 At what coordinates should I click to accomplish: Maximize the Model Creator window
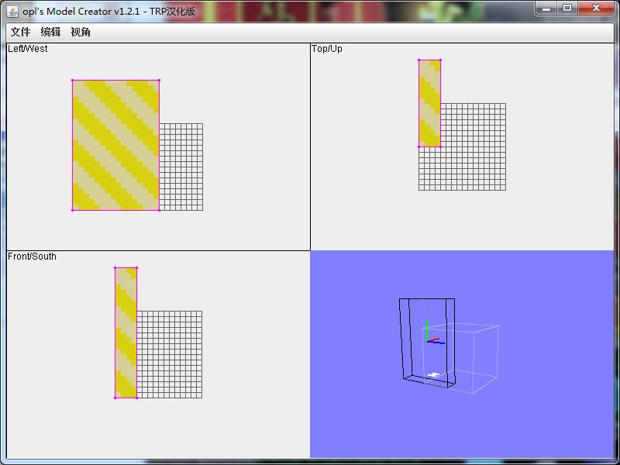click(568, 8)
